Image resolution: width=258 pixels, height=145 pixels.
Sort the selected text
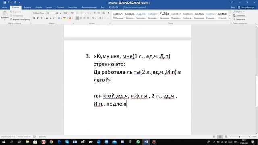104,13
